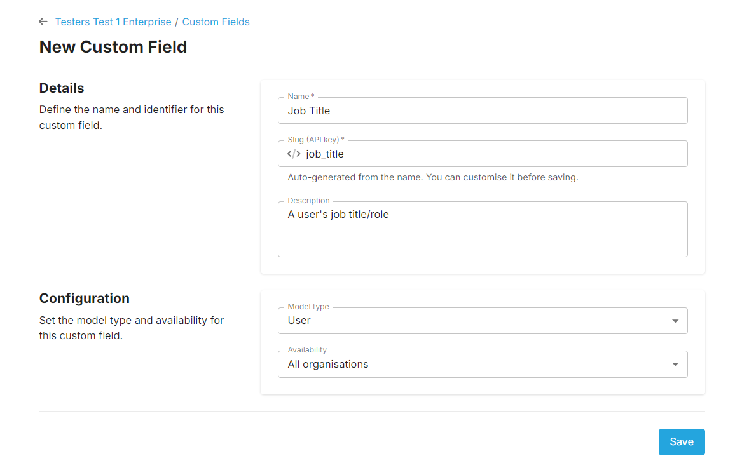
Task: Expand the Availability dropdown arrow
Action: (675, 365)
